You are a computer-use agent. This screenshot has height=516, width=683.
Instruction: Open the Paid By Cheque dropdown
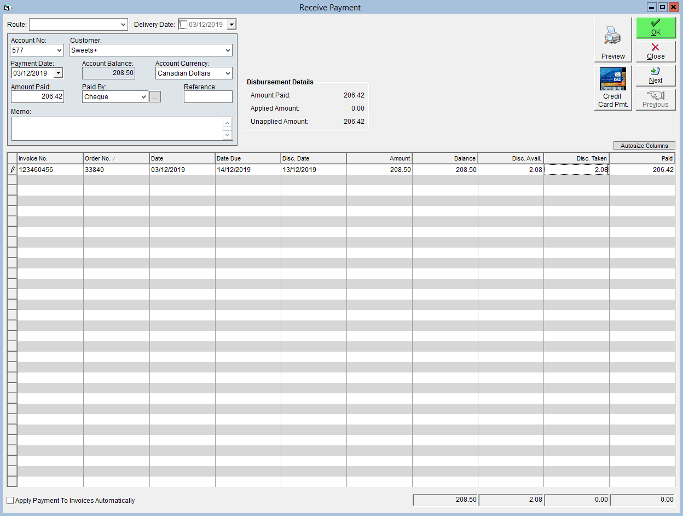point(143,97)
